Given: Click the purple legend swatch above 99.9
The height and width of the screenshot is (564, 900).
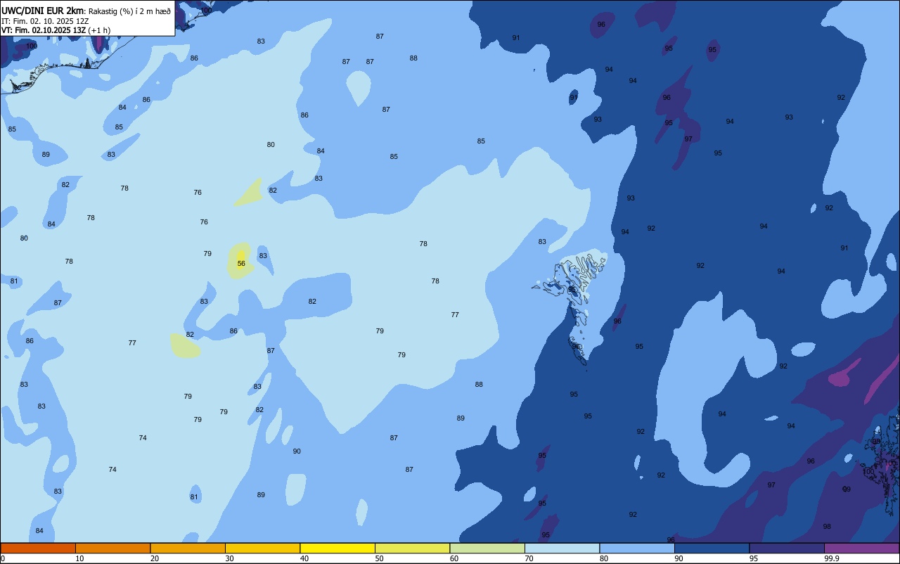Looking at the screenshot, I should [861, 548].
